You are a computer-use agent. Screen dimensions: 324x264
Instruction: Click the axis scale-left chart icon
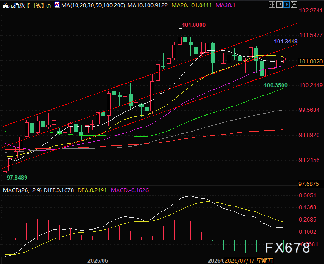(279, 5)
